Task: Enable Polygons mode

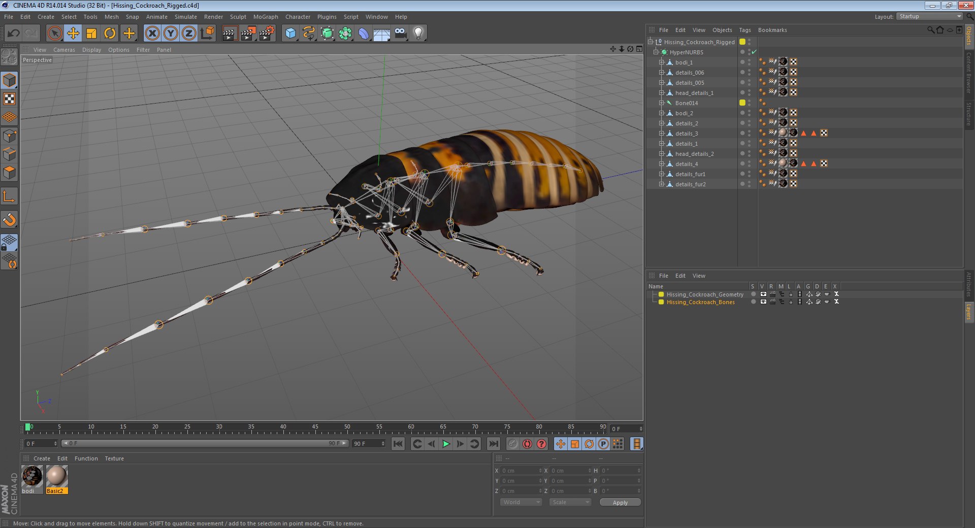Action: [x=10, y=173]
